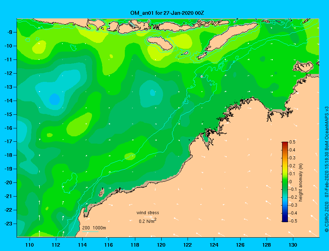Click latitude label -21
The height and width of the screenshot is (251, 329).
coord(8,196)
